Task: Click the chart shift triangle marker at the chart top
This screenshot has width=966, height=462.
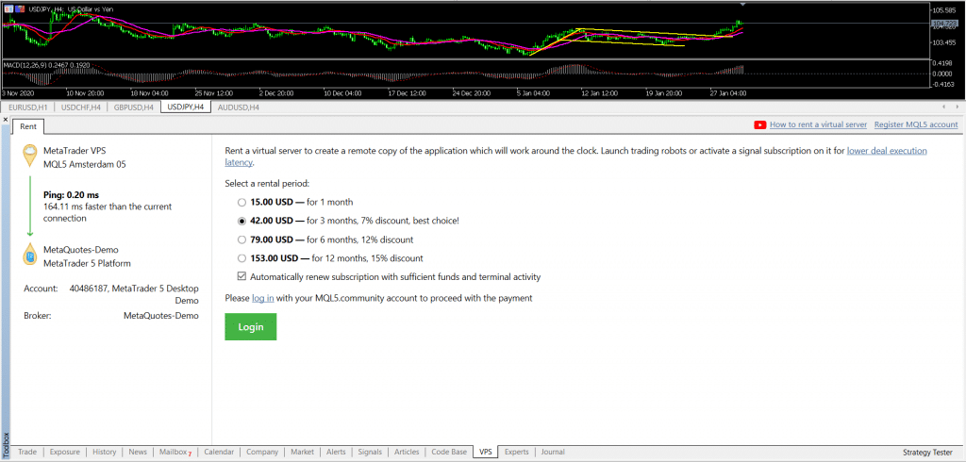Action: tap(743, 5)
